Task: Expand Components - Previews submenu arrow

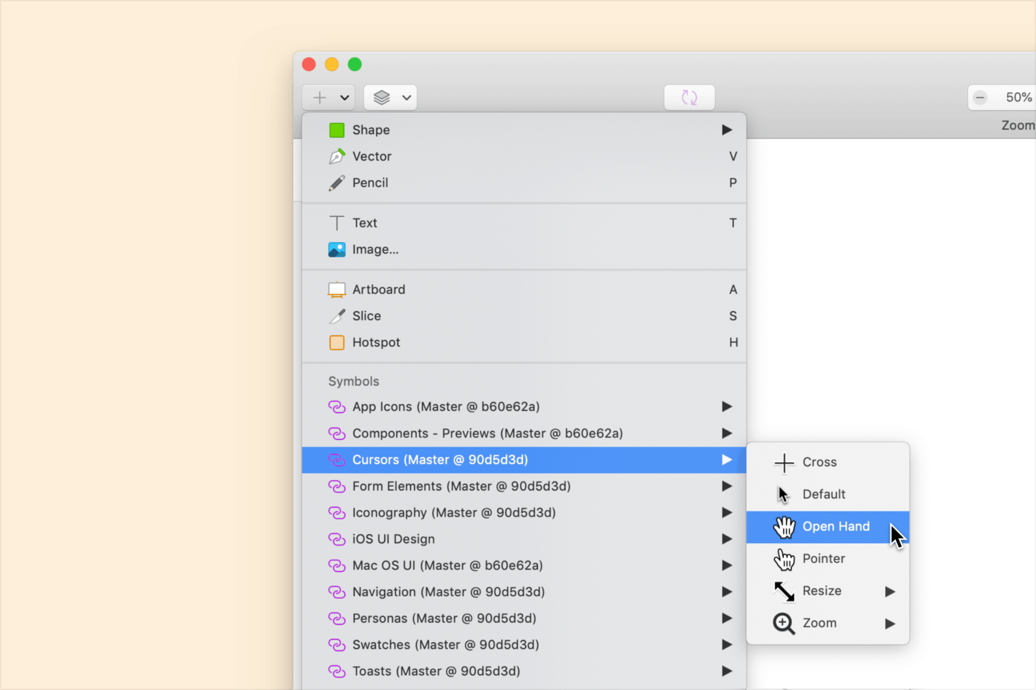Action: pyautogui.click(x=727, y=433)
